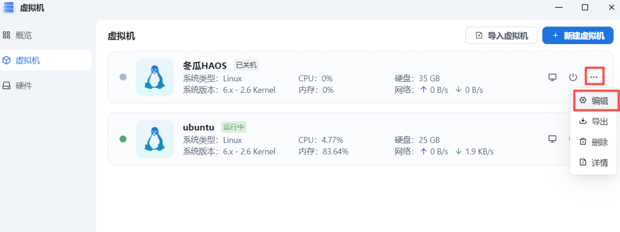620x232 pixels.
Task: Select the 冬瓜HAOS virtual machine name
Action: click(x=205, y=65)
